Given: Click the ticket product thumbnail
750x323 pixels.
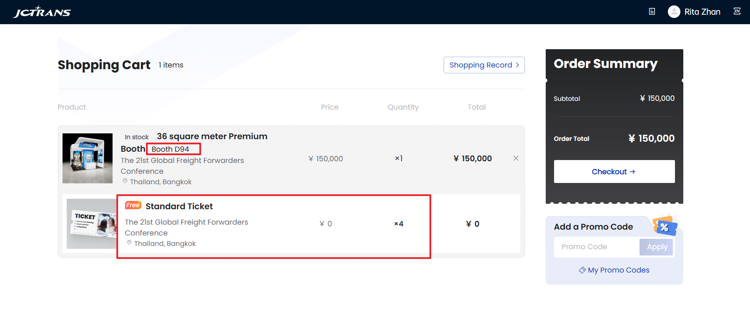Looking at the screenshot, I should 92,224.
